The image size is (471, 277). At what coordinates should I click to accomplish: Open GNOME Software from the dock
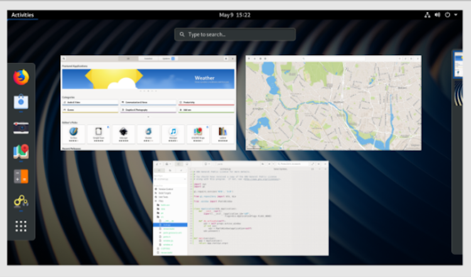[x=21, y=102]
